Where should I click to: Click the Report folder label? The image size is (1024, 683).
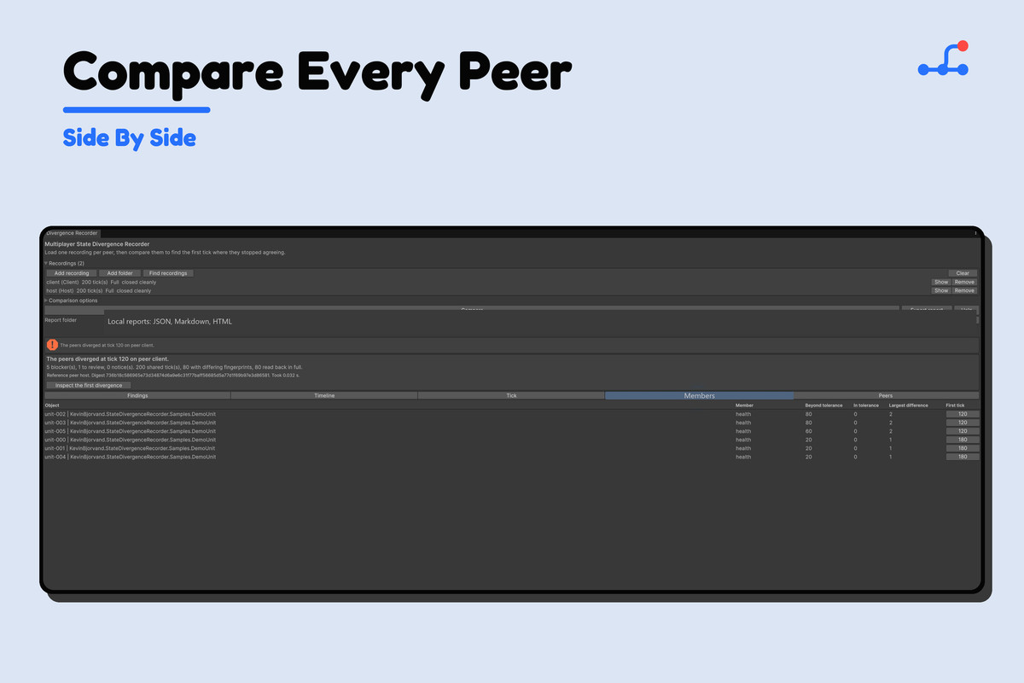(x=61, y=320)
